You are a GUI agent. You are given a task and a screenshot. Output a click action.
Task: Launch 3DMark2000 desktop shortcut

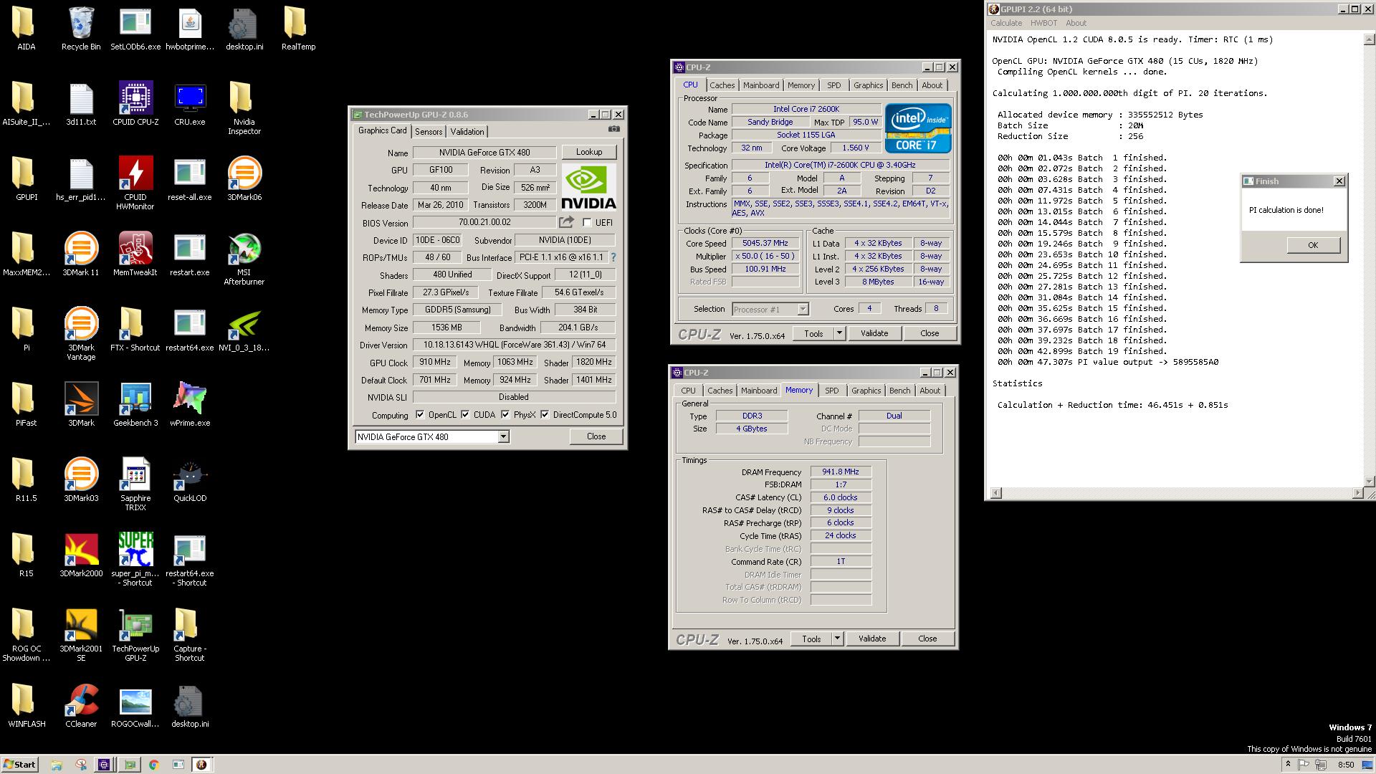coord(81,555)
